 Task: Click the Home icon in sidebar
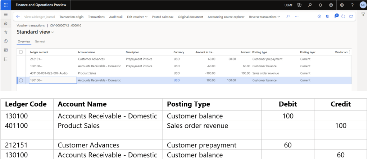(x=5, y=23)
